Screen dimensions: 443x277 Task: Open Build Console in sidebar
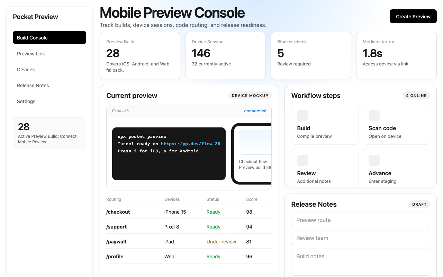49,37
